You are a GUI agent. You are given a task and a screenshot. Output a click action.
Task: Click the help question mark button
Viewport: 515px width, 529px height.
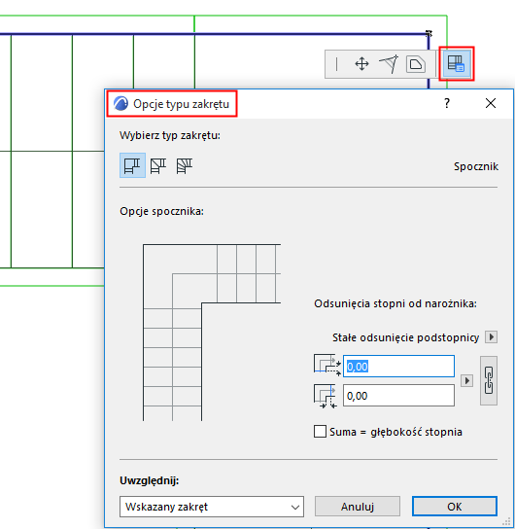tap(447, 103)
